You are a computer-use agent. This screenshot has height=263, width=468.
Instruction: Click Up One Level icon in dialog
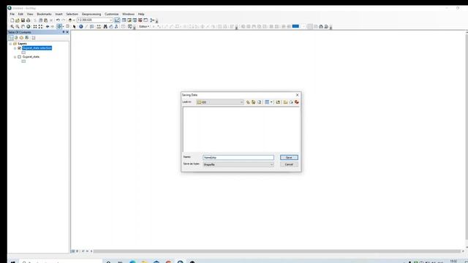tap(248, 102)
